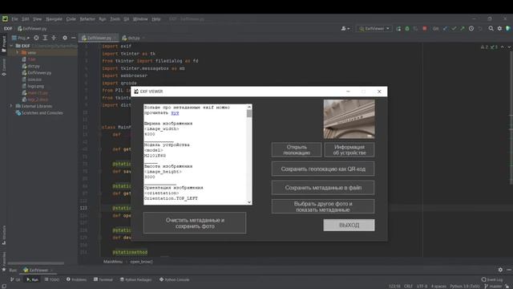Hide the Run tool window minus icon
This screenshot has width=513, height=289.
click(509, 270)
